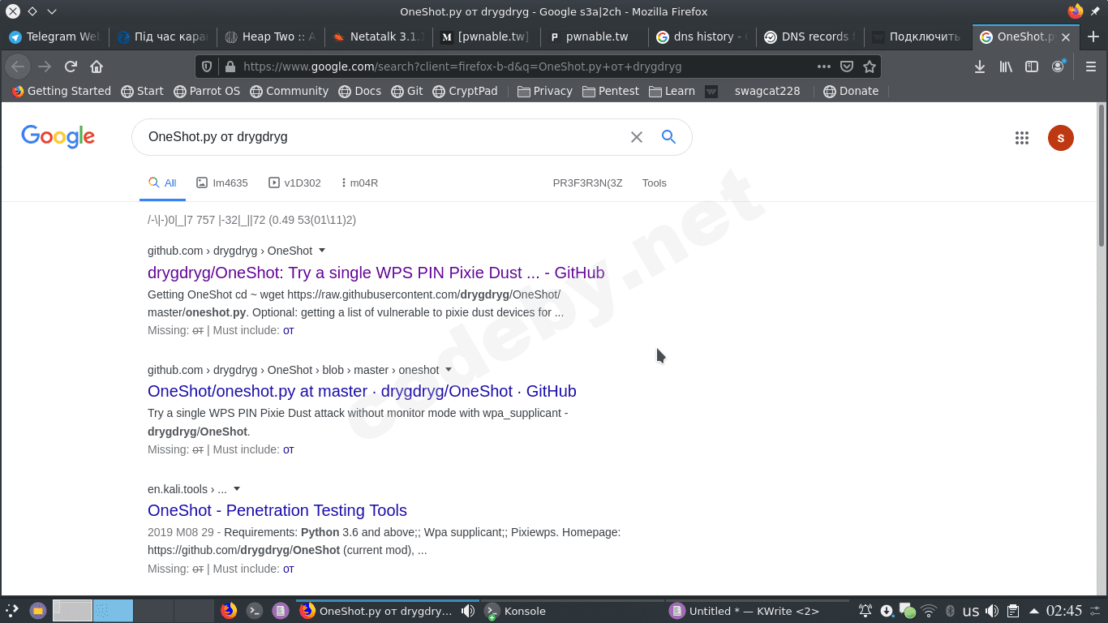
Task: Open Google search Tools
Action: (654, 183)
